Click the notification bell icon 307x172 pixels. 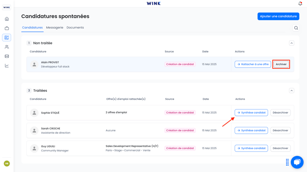tap(300, 4)
